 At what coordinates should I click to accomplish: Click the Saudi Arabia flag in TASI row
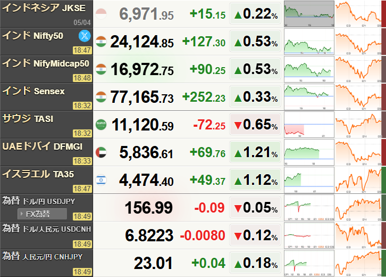(x=101, y=125)
